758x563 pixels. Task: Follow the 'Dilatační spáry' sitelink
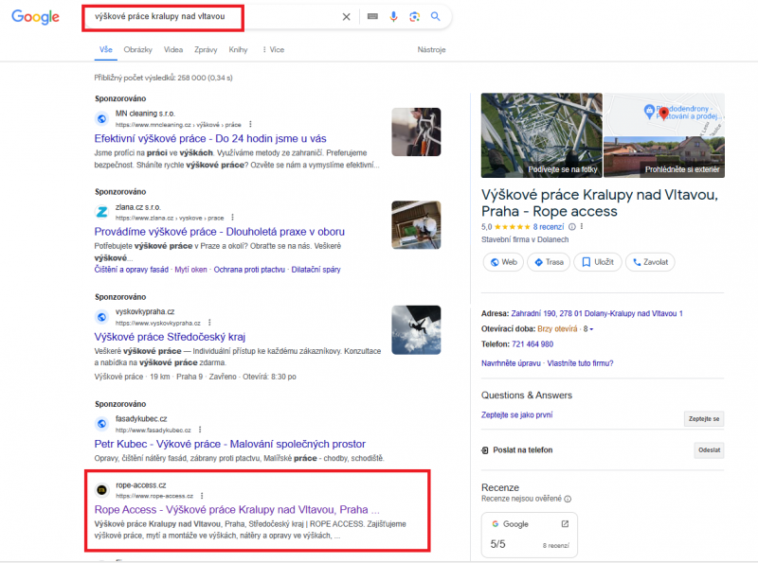(316, 270)
